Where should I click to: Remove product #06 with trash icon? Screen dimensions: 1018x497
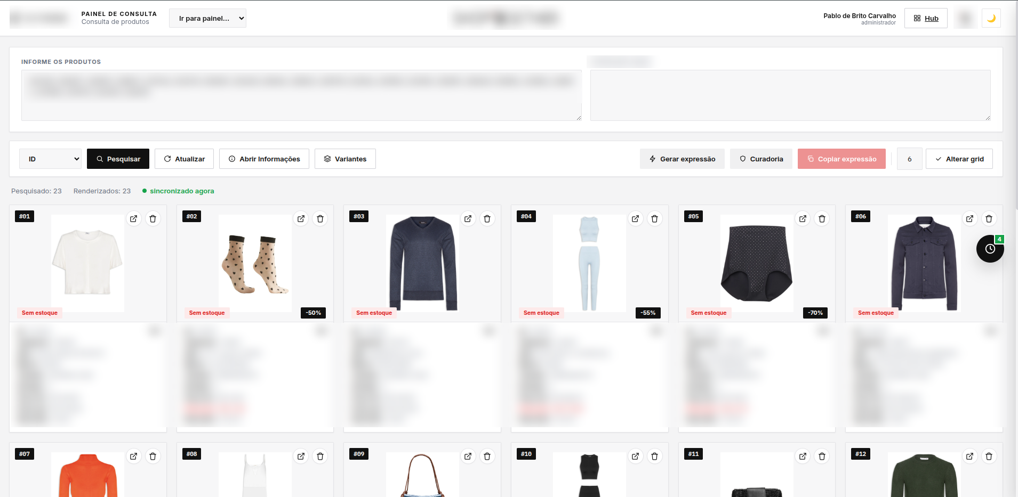click(989, 218)
